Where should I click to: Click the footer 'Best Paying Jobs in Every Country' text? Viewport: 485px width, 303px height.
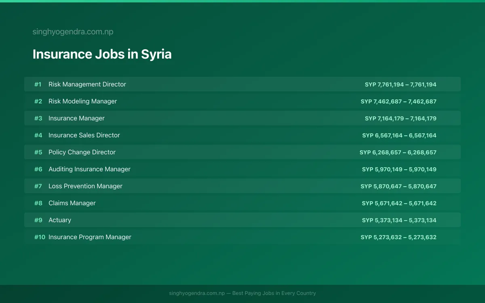click(274, 293)
